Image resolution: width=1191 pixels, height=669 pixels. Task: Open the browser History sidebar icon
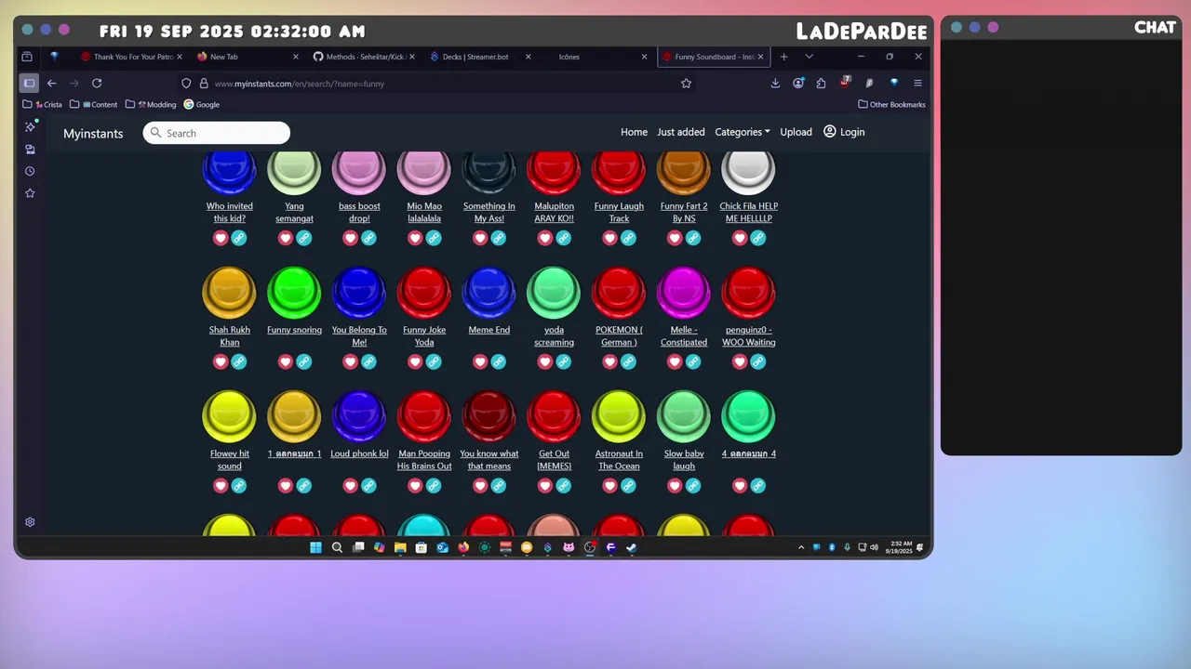coord(30,171)
